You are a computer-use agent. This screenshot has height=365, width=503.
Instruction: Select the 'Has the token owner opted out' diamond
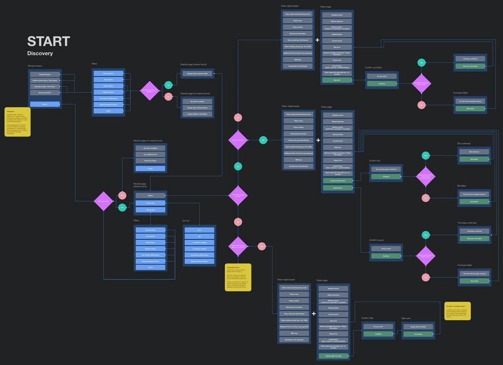coord(238,246)
